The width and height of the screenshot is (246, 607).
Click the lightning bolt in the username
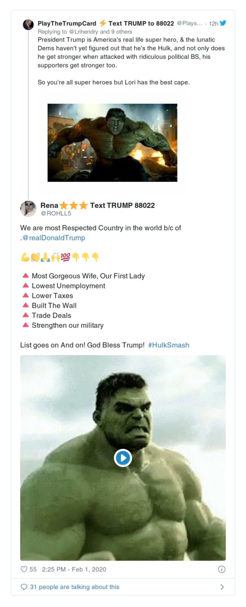103,23
